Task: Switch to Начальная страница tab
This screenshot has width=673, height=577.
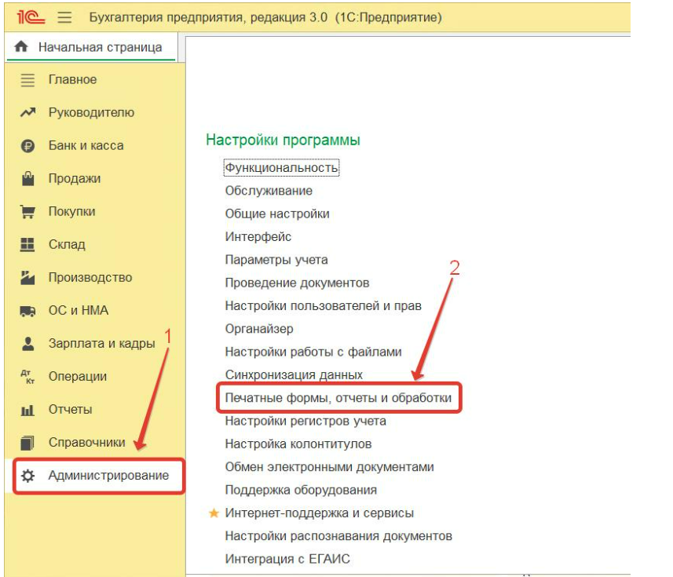Action: (x=91, y=47)
